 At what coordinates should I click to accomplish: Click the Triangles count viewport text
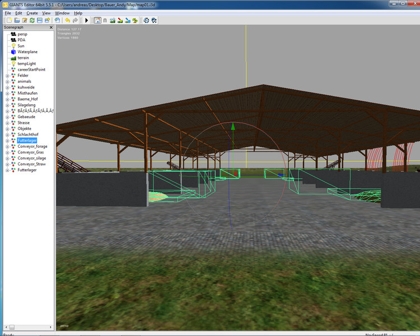point(68,34)
